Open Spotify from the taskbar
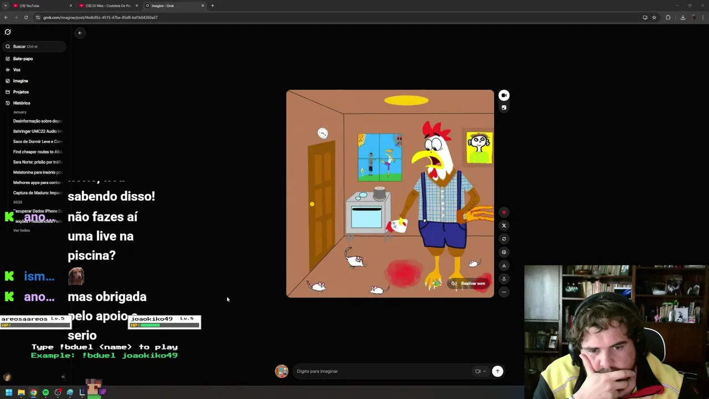 click(45, 392)
